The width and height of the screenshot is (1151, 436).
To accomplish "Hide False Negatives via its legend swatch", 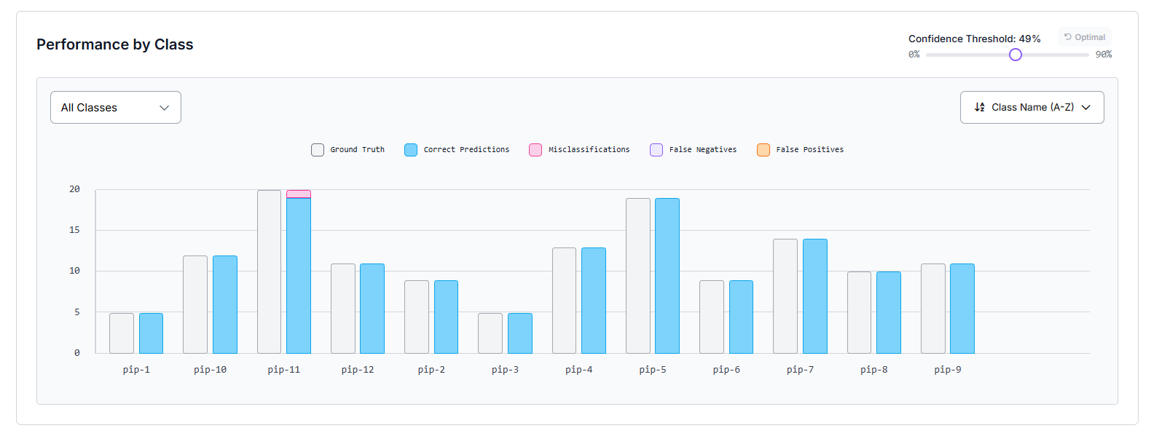I will [x=656, y=150].
